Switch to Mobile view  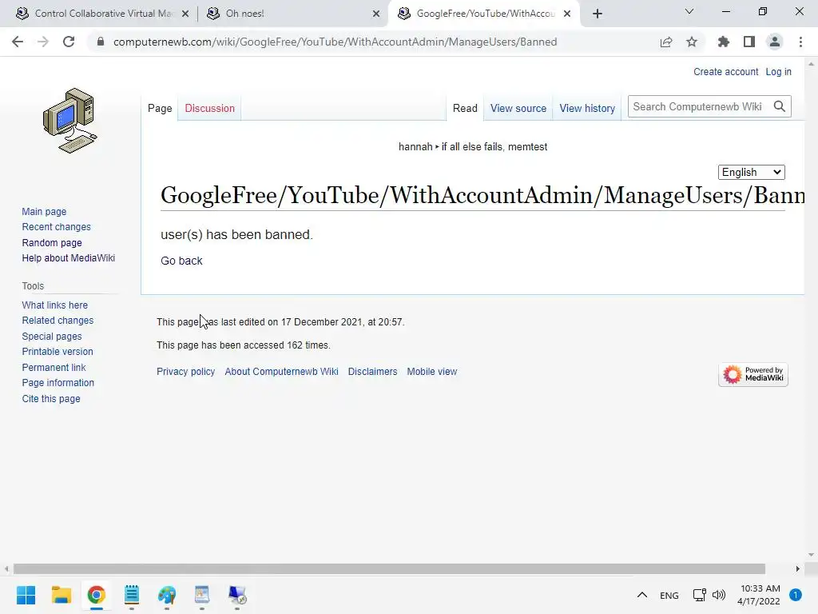(432, 371)
